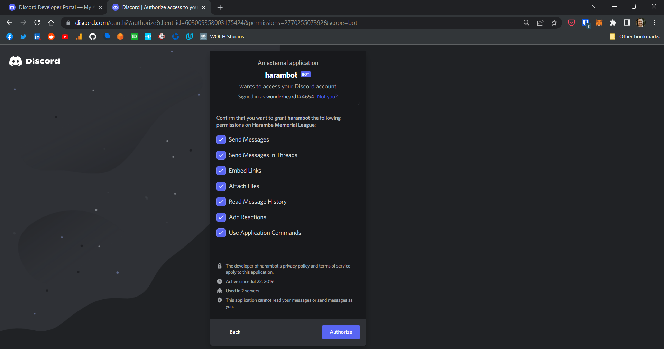Open the Bitwarden extension
The width and height of the screenshot is (664, 349).
click(x=585, y=23)
